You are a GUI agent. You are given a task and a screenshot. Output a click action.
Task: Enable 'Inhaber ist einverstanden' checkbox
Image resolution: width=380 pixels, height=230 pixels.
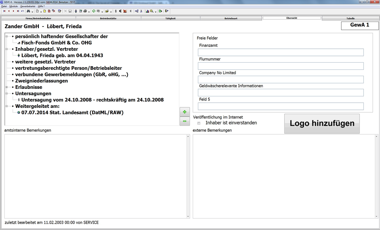pos(199,123)
